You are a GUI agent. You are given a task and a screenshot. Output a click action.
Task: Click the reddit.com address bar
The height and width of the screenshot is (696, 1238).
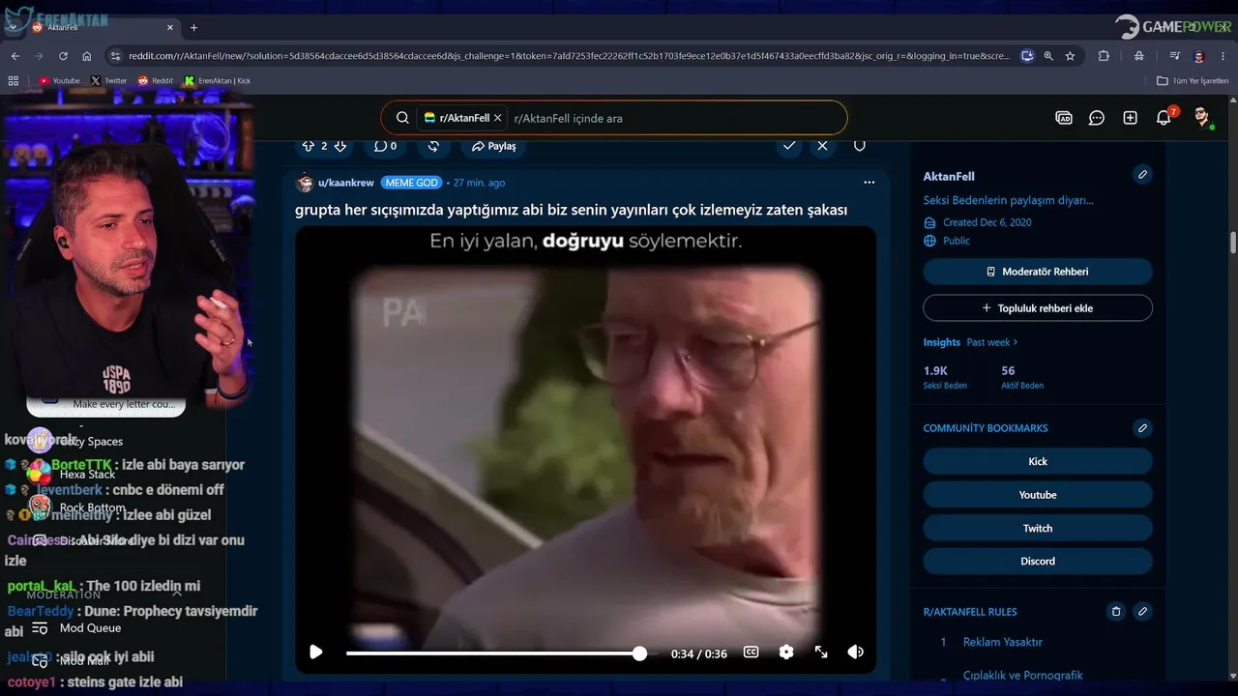pos(569,56)
